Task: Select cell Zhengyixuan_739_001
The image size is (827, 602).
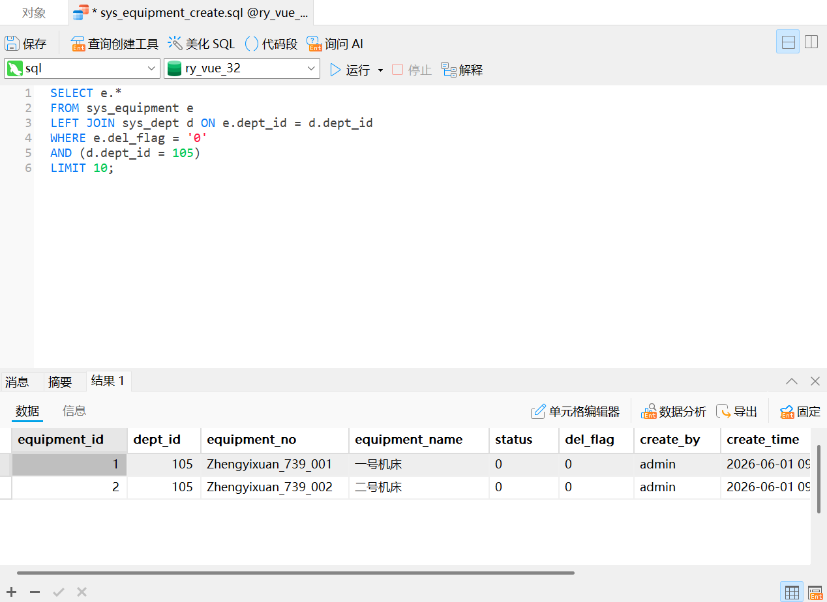Action: tap(275, 465)
